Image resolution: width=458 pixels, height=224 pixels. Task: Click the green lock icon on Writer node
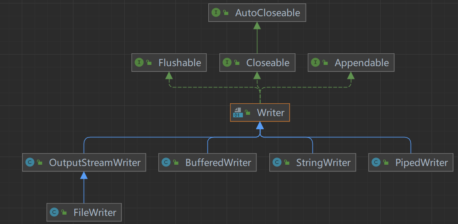(x=248, y=113)
